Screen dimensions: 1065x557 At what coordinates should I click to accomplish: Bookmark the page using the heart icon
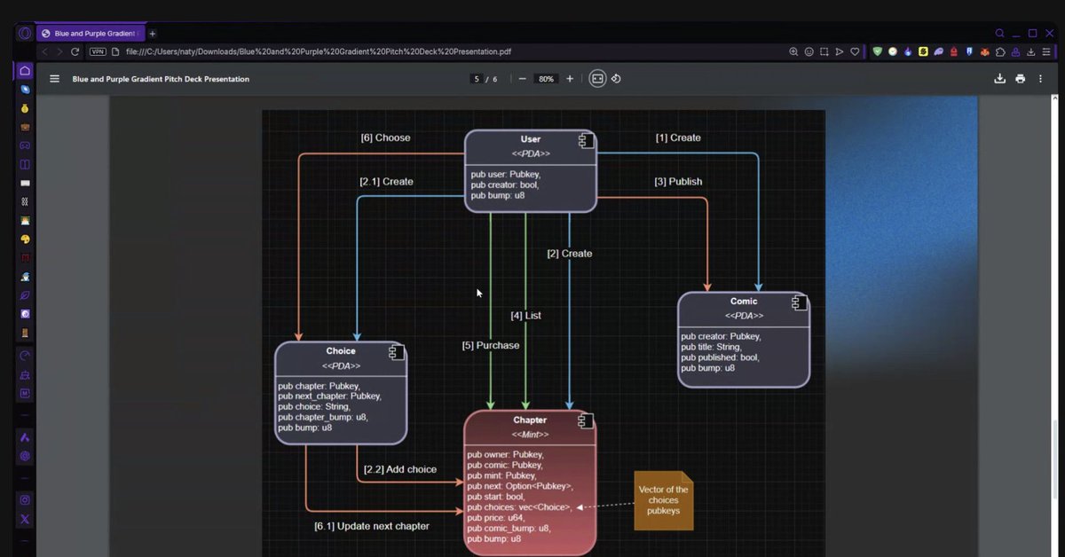tap(854, 51)
